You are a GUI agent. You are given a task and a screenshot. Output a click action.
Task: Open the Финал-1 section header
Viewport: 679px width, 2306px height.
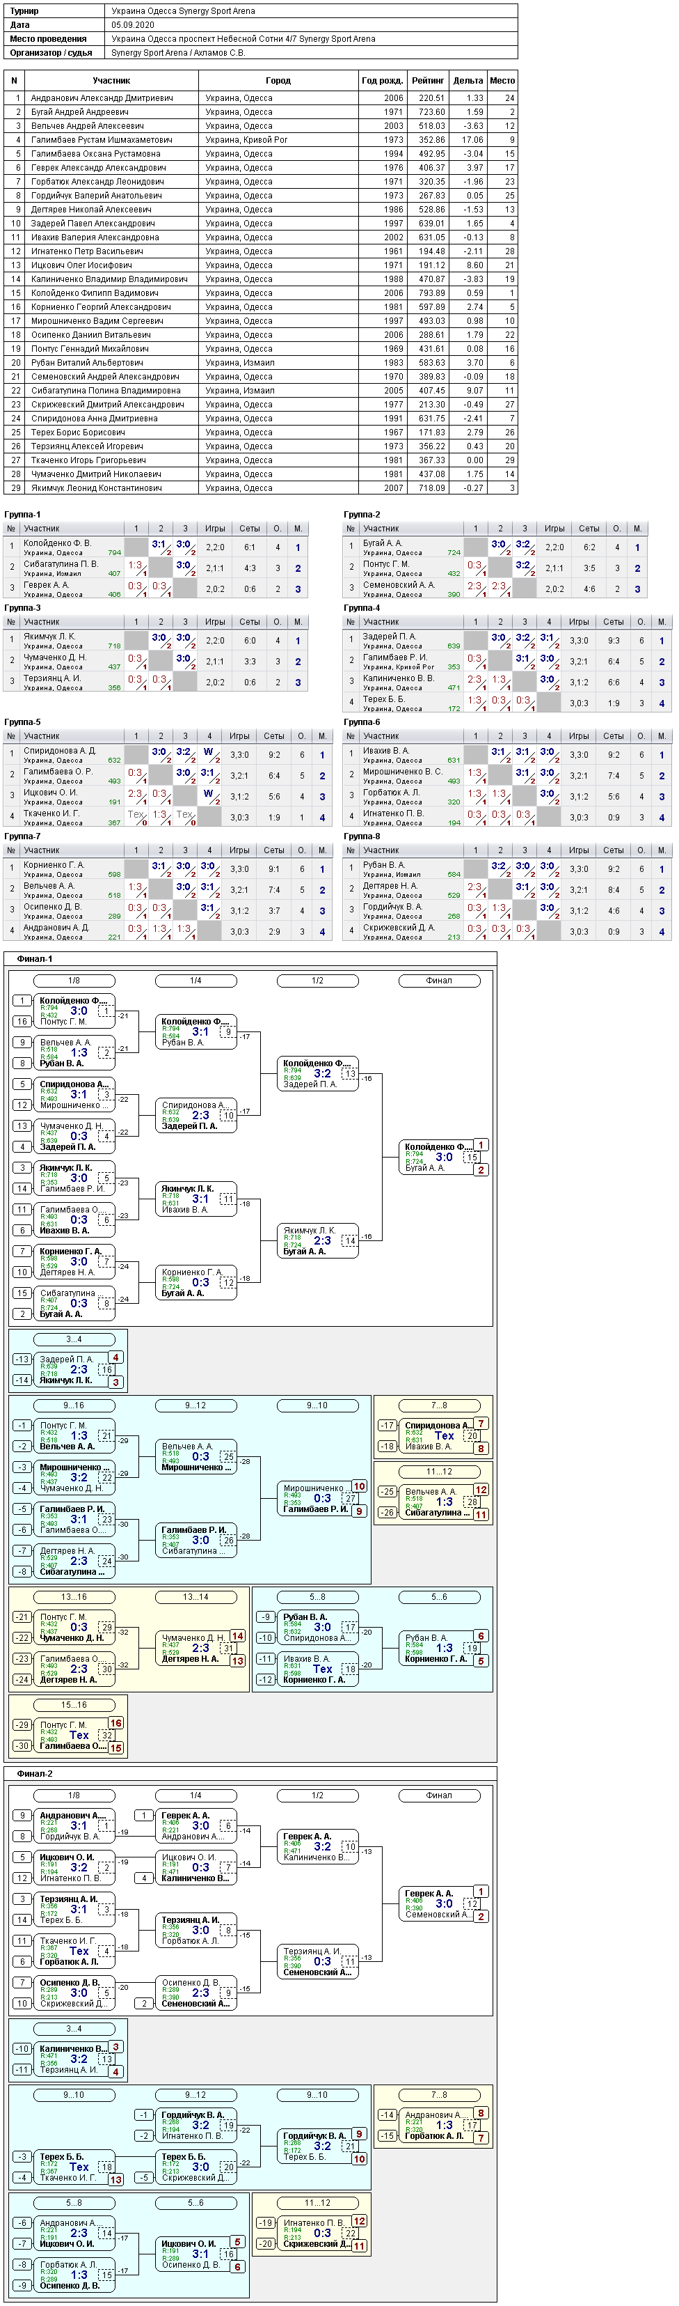35,959
